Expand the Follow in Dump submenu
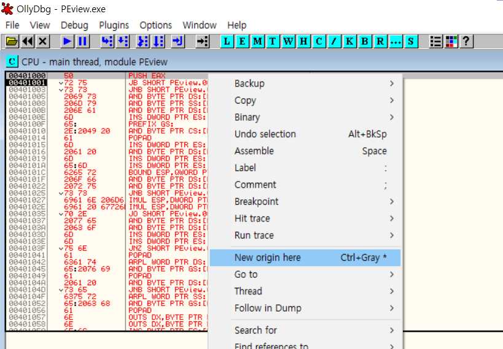Image resolution: width=503 pixels, height=349 pixels. coord(305,308)
